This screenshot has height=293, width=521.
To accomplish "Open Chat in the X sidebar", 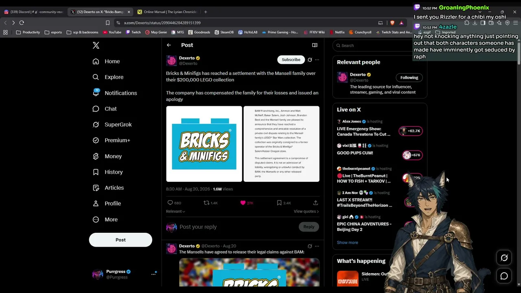I will point(105,109).
